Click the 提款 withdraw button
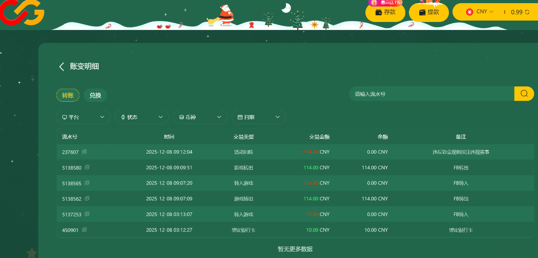The image size is (538, 258). pyautogui.click(x=429, y=13)
